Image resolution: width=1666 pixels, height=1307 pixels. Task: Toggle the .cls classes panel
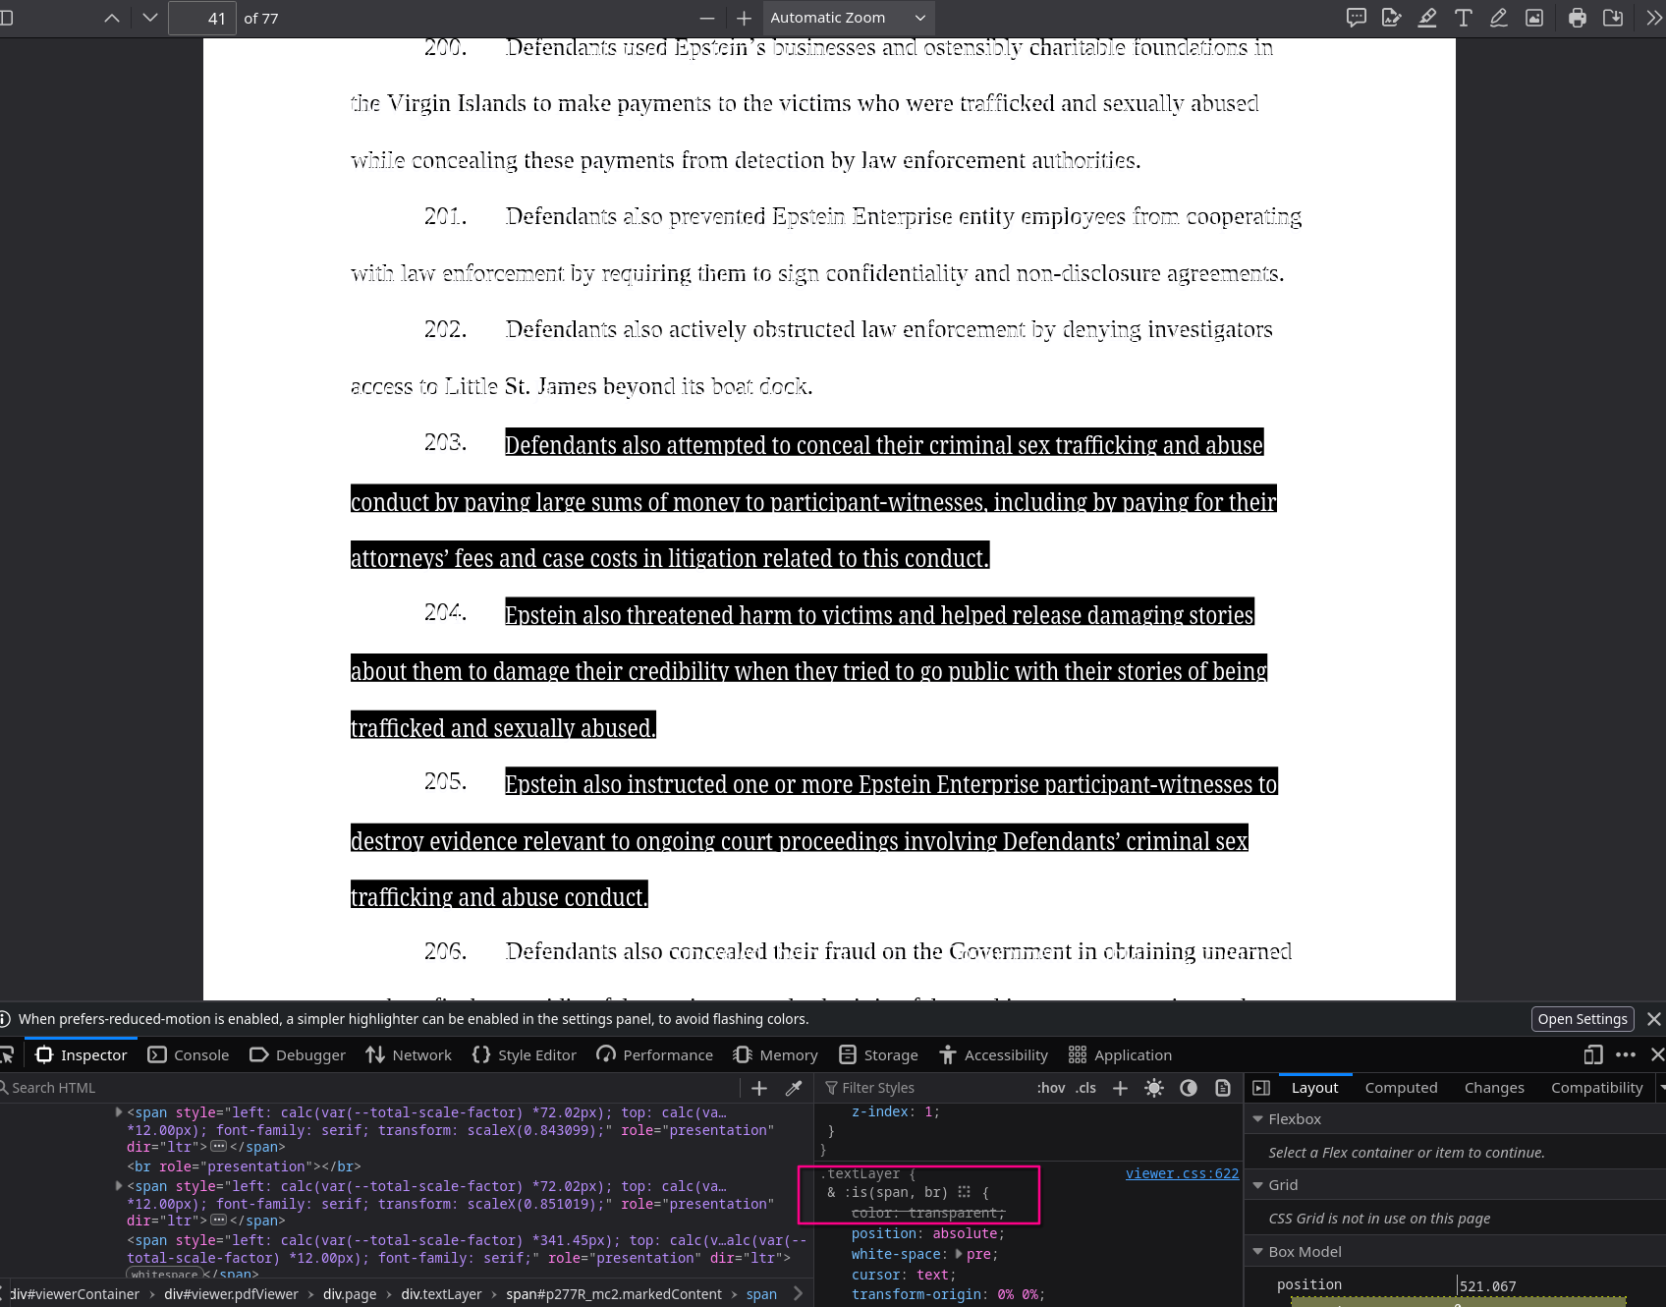(1085, 1088)
